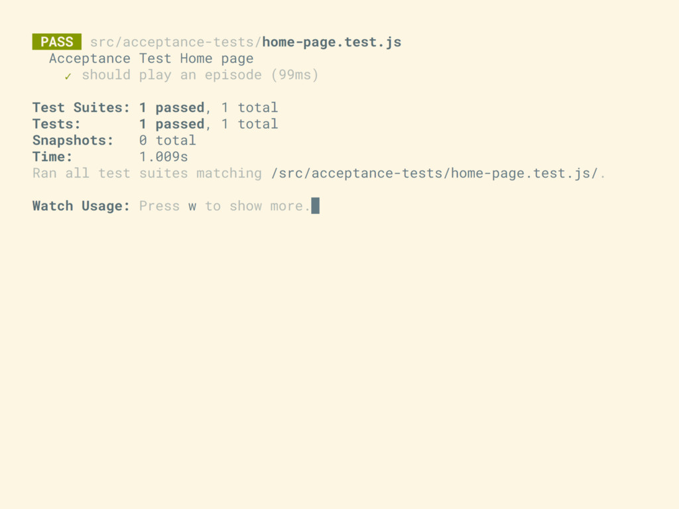Click the 0 total snapshots value

tap(168, 141)
